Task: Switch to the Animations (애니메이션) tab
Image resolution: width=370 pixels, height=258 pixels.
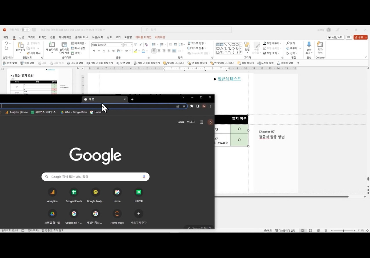Action: pos(65,37)
